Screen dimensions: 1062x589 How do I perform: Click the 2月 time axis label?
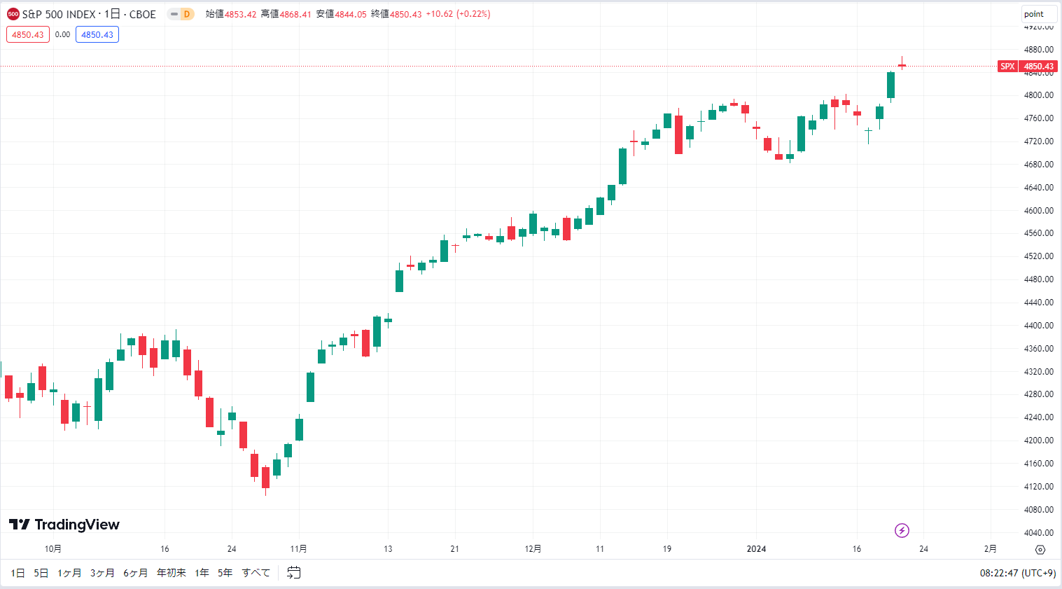pos(990,549)
